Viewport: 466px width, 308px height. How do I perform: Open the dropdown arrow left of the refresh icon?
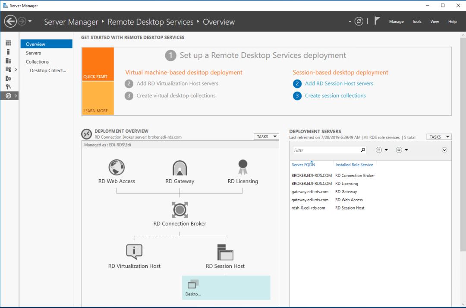[350, 22]
